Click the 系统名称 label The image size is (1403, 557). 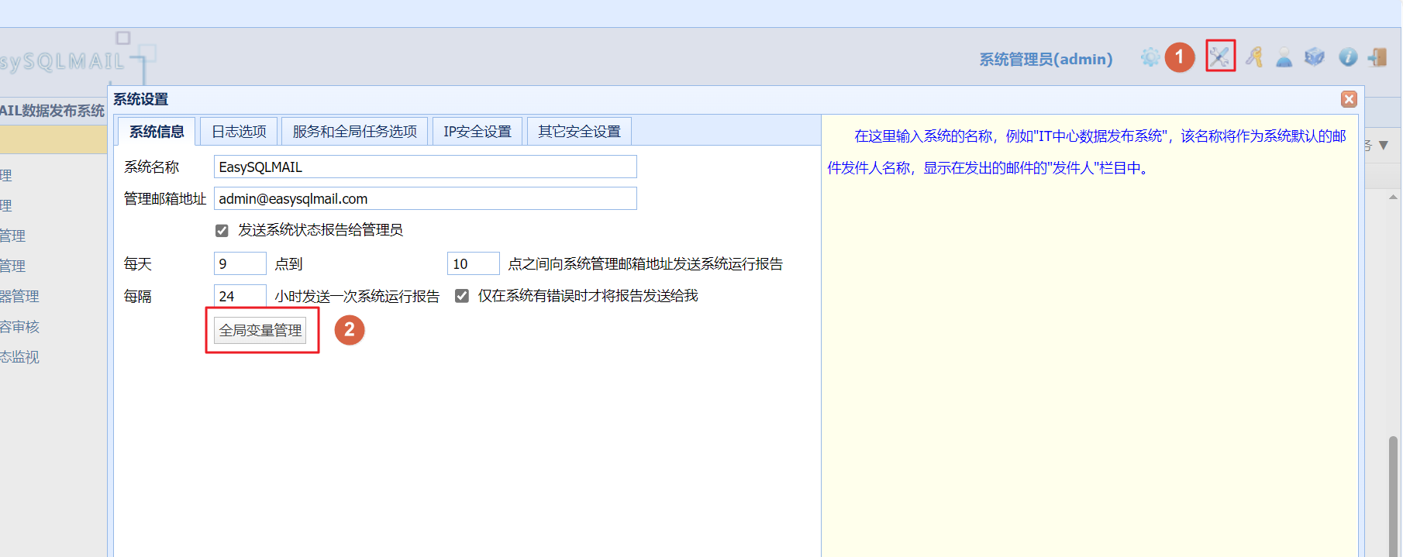152,167
